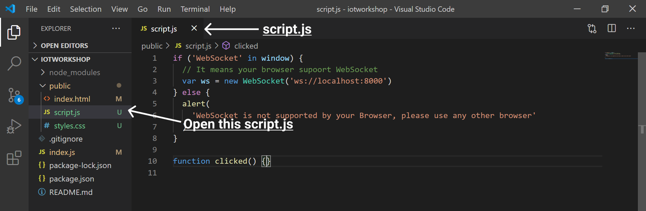
Task: Click the script.js breadcrumb segment
Action: [x=193, y=46]
